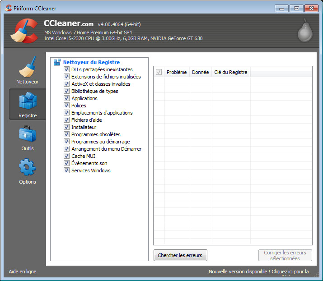The height and width of the screenshot is (281, 323).
Task: Sort by the Donnée column header
Action: click(201, 72)
